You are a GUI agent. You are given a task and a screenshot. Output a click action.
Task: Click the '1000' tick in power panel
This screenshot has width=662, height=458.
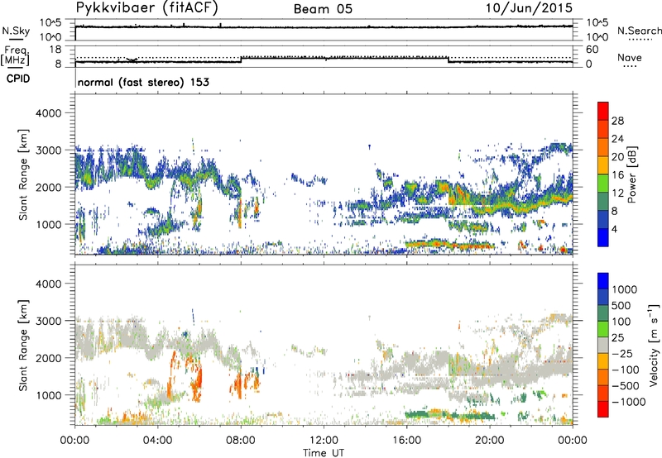(48, 224)
